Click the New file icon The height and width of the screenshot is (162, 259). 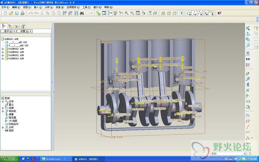pyautogui.click(x=5, y=13)
